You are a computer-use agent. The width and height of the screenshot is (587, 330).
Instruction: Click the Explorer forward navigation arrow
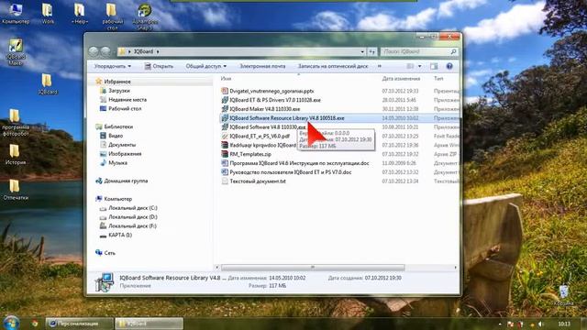point(106,51)
